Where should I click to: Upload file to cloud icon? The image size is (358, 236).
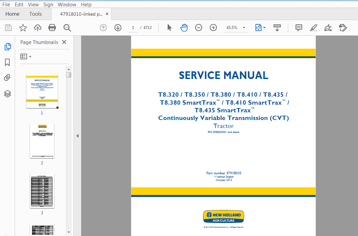(x=38, y=28)
